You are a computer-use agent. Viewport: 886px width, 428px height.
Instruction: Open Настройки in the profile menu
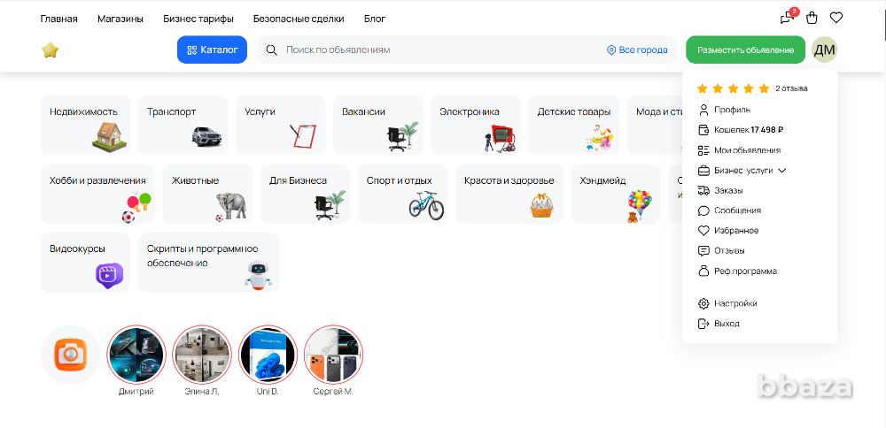point(734,303)
